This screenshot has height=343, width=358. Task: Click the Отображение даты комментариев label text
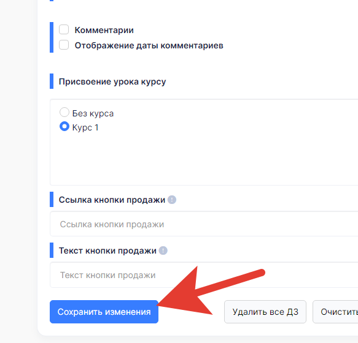click(149, 45)
